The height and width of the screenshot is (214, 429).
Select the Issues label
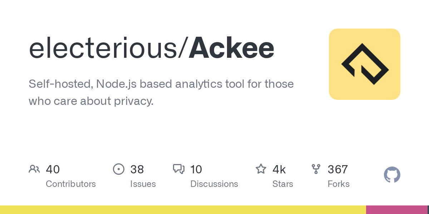[x=143, y=184]
